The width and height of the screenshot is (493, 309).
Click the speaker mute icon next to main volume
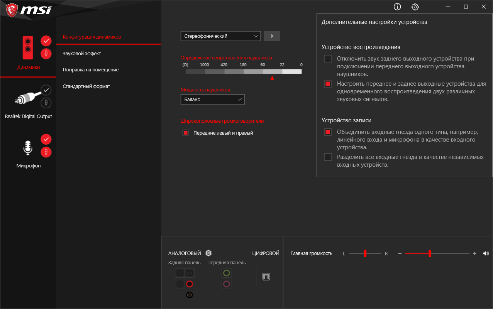[486, 253]
